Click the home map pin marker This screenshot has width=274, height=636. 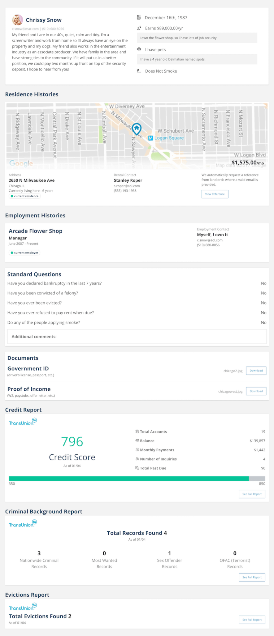(x=137, y=129)
